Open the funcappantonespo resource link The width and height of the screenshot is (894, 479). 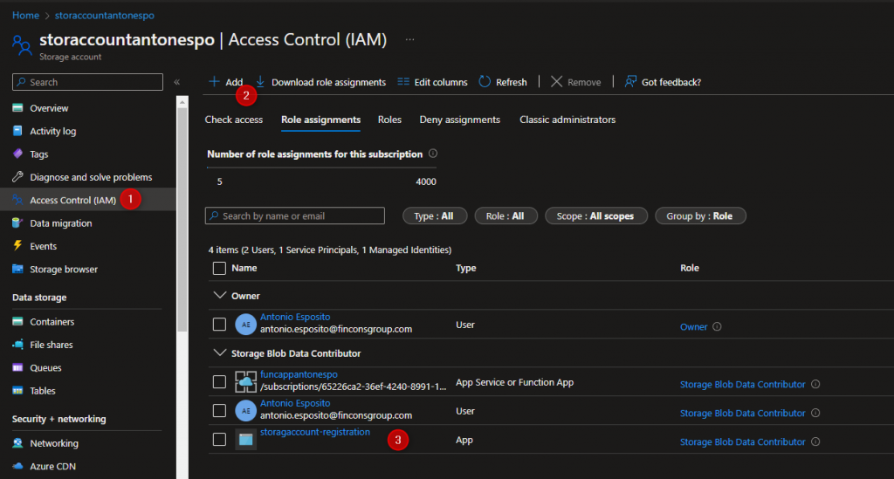coord(299,374)
